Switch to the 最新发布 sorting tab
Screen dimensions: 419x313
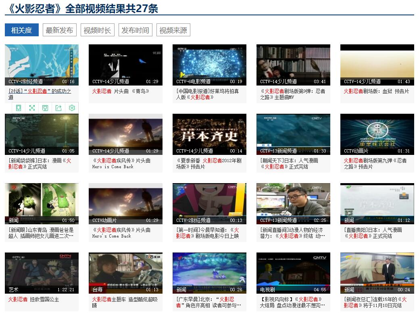pyautogui.click(x=59, y=30)
